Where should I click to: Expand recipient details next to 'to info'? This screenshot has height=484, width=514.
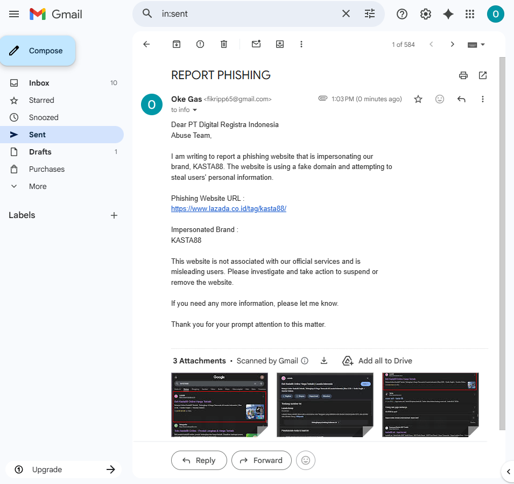tap(195, 110)
